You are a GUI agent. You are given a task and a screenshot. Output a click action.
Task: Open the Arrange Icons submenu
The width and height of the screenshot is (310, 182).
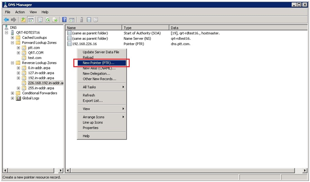pos(102,117)
